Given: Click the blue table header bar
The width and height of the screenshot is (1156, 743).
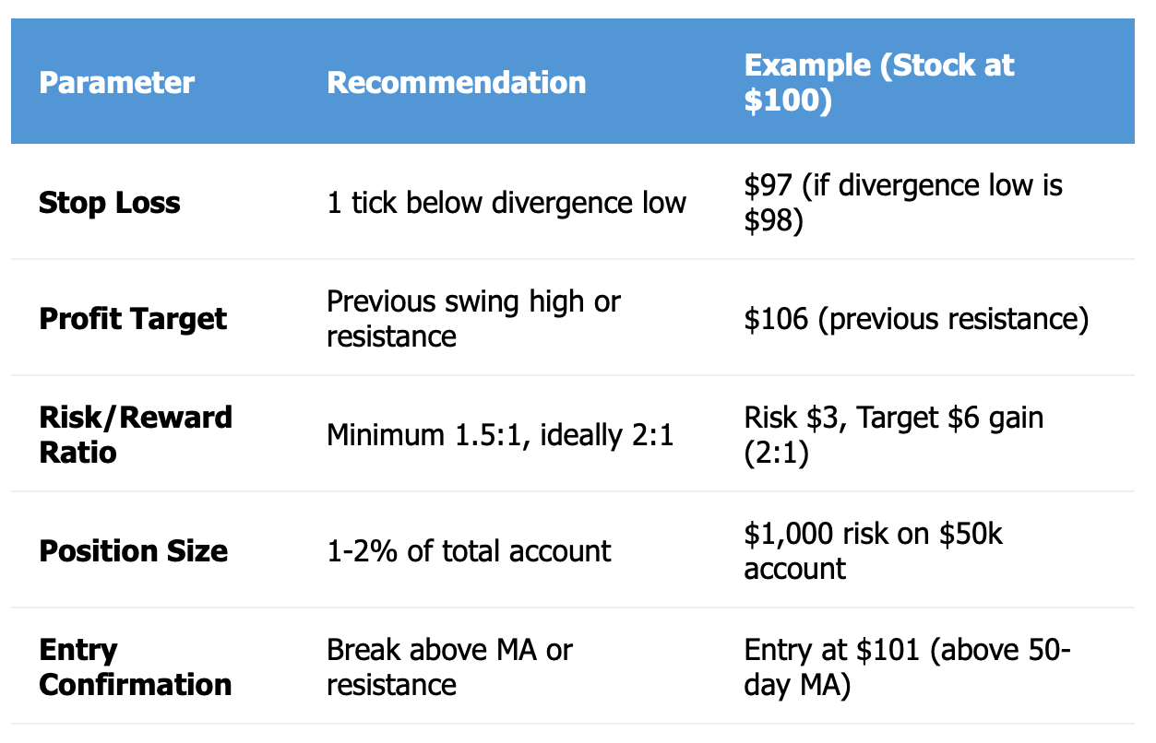Looking at the screenshot, I should tap(573, 82).
